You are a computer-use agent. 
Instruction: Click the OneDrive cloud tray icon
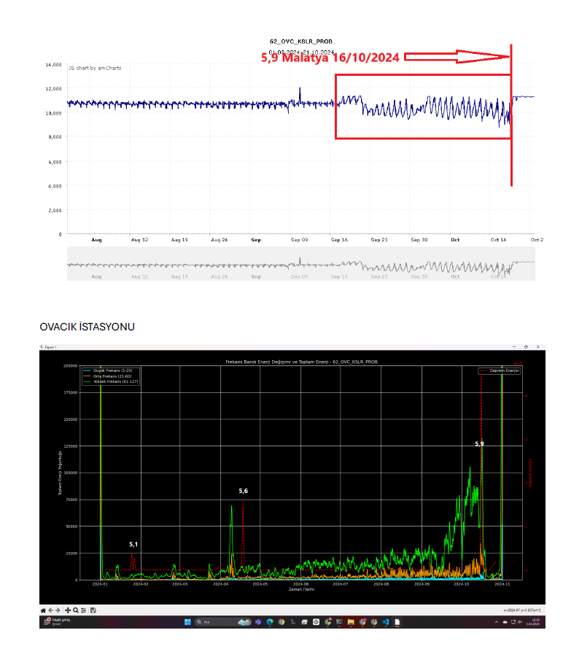505,622
